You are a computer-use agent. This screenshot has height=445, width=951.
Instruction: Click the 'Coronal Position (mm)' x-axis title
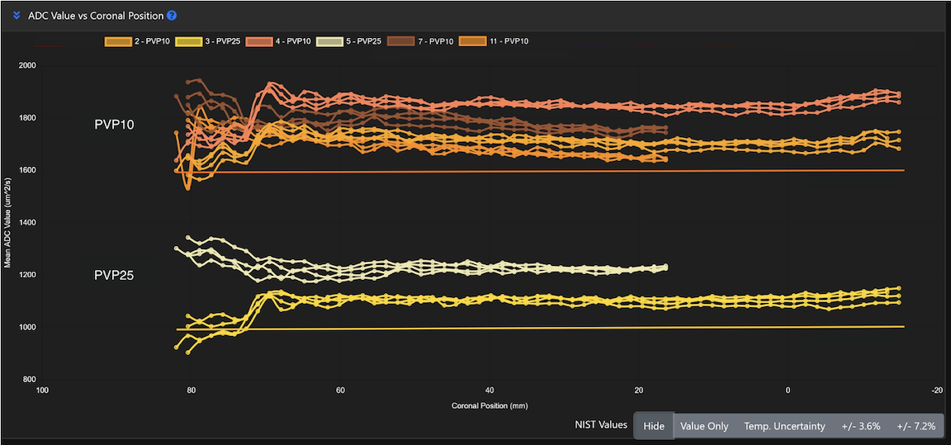point(490,406)
